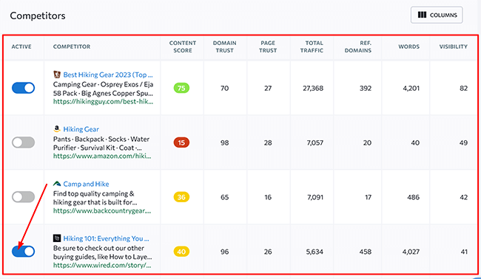Click the yellow content score badge 36

[181, 197]
